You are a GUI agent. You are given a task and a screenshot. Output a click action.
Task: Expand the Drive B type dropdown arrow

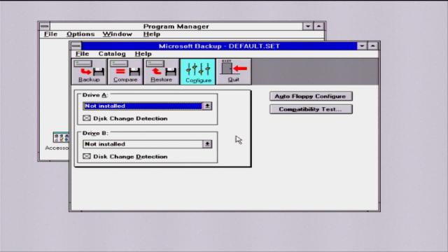(x=207, y=144)
